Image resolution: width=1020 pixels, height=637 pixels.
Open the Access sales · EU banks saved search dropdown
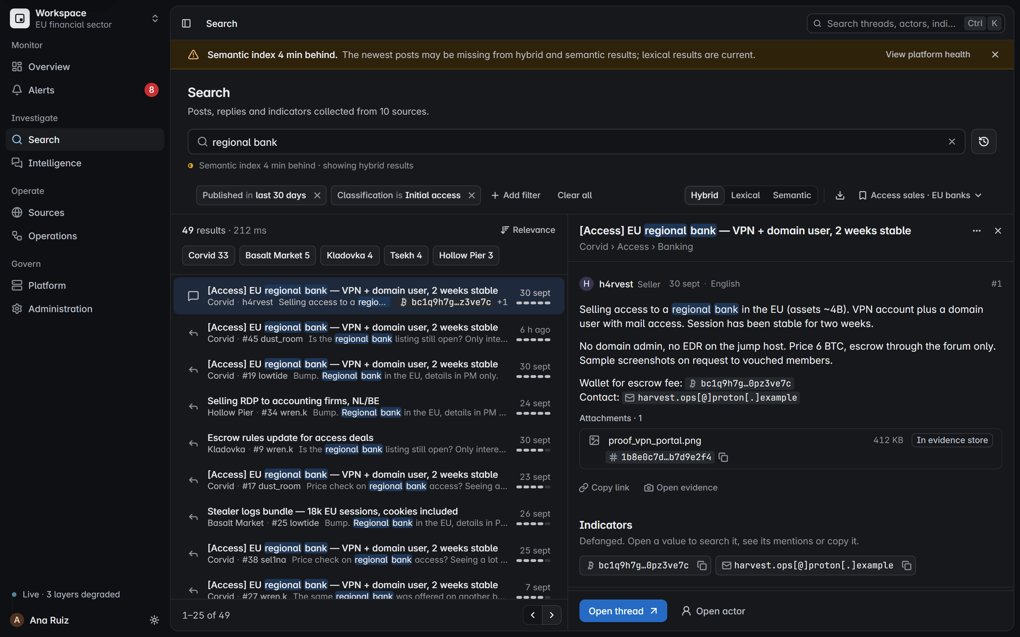click(920, 195)
